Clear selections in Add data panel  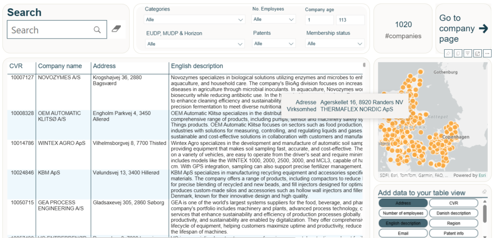[x=484, y=192]
